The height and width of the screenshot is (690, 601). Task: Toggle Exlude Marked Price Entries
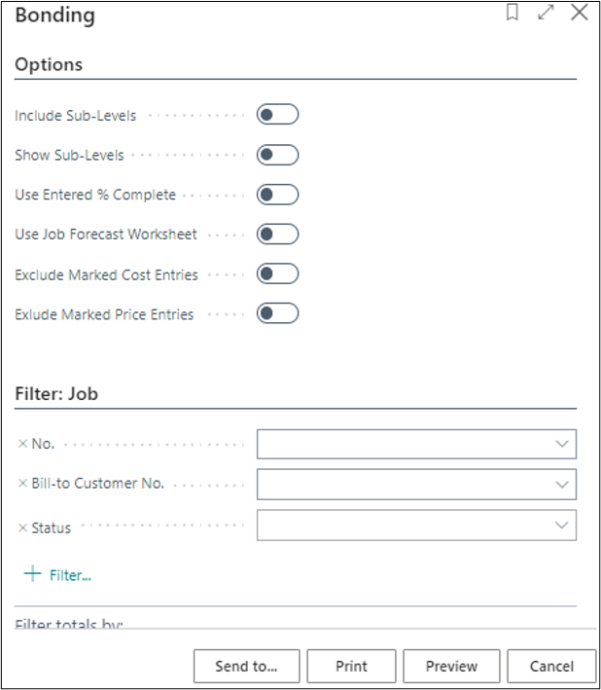(277, 313)
